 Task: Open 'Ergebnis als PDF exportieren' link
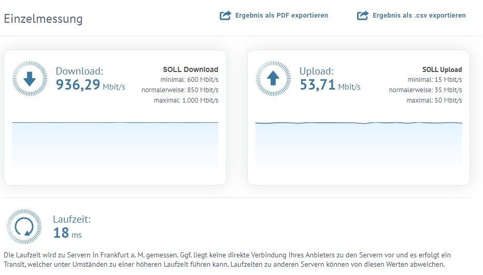tap(281, 16)
